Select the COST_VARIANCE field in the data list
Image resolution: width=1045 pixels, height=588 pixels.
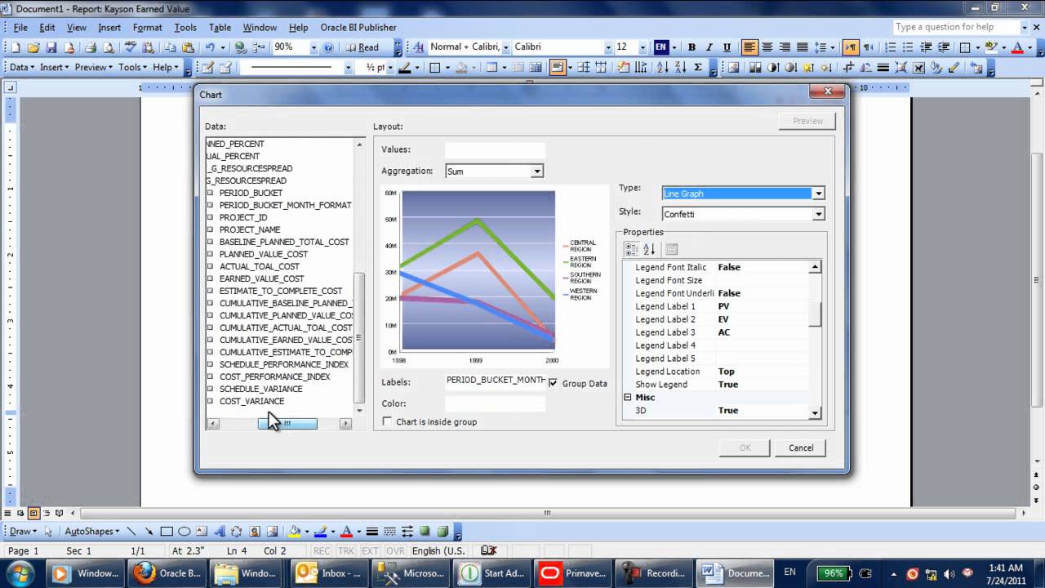click(251, 401)
